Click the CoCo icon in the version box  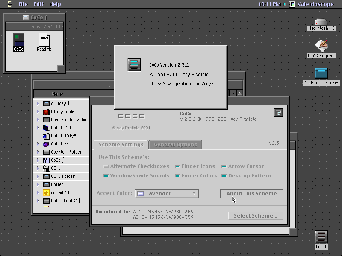click(x=134, y=65)
